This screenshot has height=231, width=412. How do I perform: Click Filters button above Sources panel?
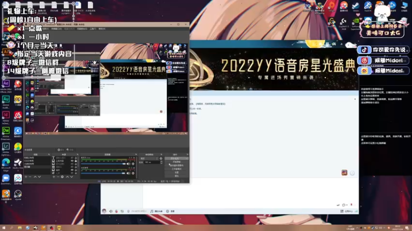pyautogui.click(x=70, y=150)
